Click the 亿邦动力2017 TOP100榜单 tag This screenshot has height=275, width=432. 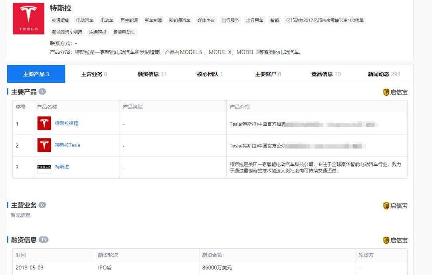(x=325, y=20)
